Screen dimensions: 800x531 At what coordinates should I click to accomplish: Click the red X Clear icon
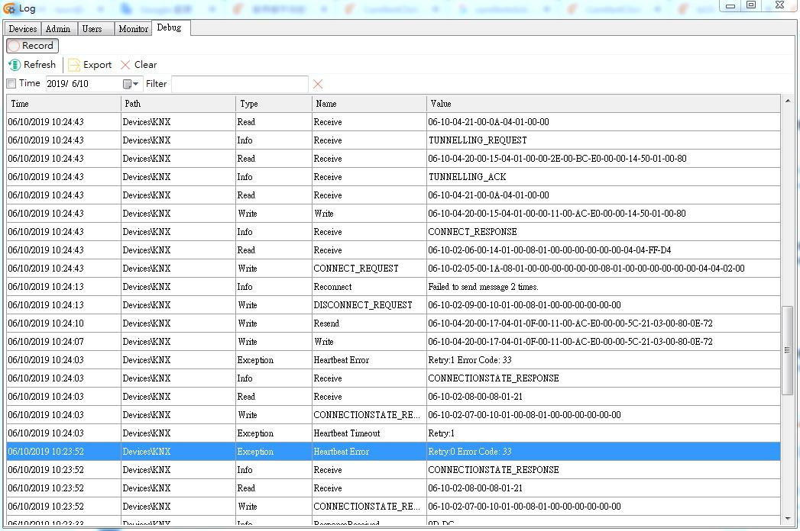[125, 65]
